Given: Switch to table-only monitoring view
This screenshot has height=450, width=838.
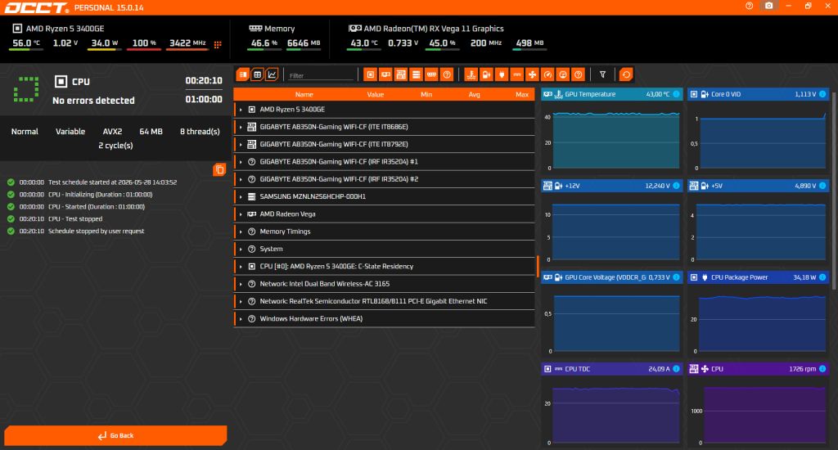Looking at the screenshot, I should coord(258,74).
